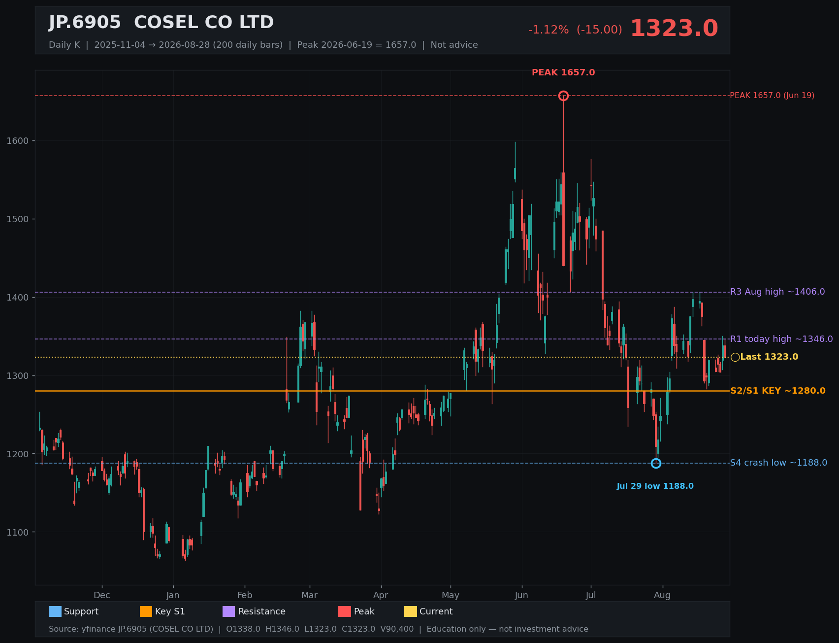The image size is (839, 643).
Task: Click the "Jan" x-axis month label
Action: coord(173,595)
